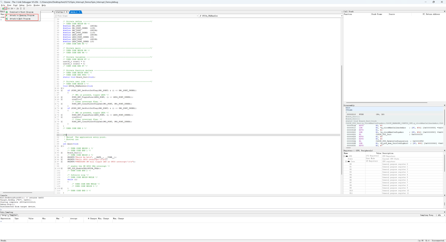Screen dimensions: 446x242
Task: Open the Help menu
Action: coord(44,5)
